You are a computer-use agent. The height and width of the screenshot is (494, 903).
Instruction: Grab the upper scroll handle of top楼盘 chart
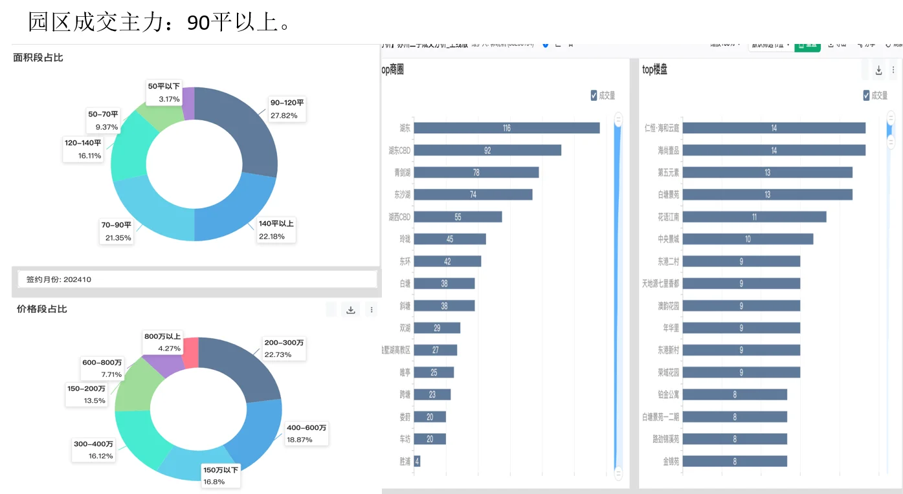click(x=891, y=118)
